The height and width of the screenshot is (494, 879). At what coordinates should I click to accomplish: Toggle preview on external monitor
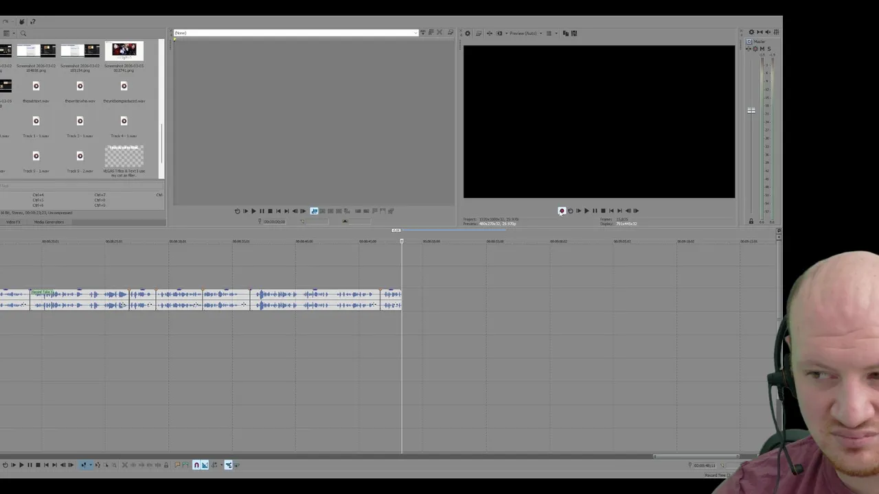479,33
